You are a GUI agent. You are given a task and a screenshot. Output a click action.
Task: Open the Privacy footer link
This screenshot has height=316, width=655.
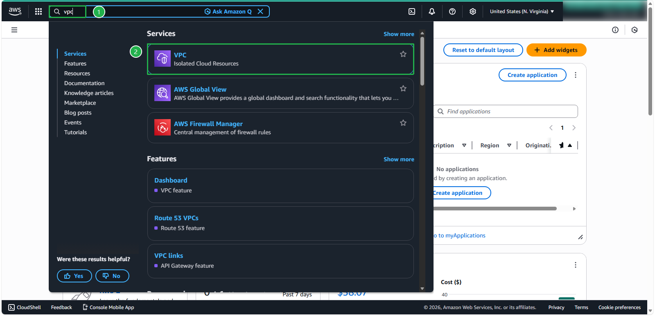(556, 307)
